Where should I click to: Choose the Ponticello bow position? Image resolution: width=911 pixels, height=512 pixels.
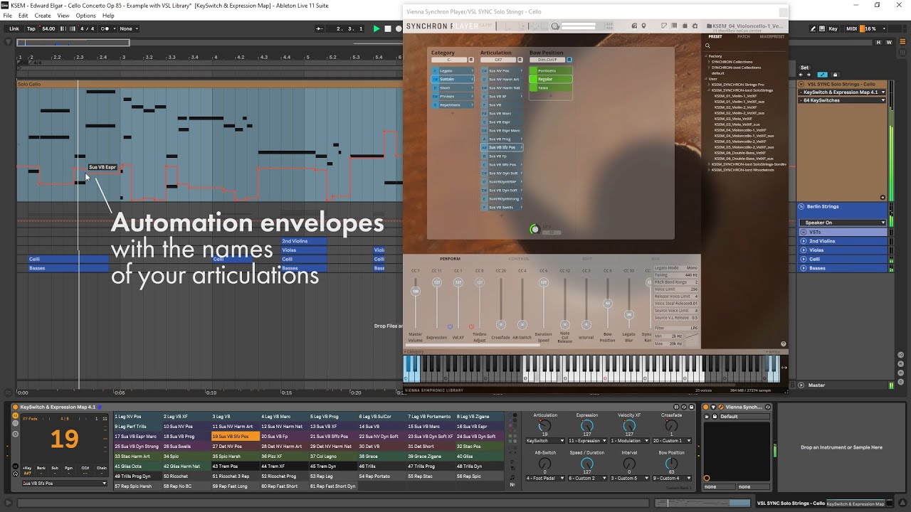(x=551, y=71)
